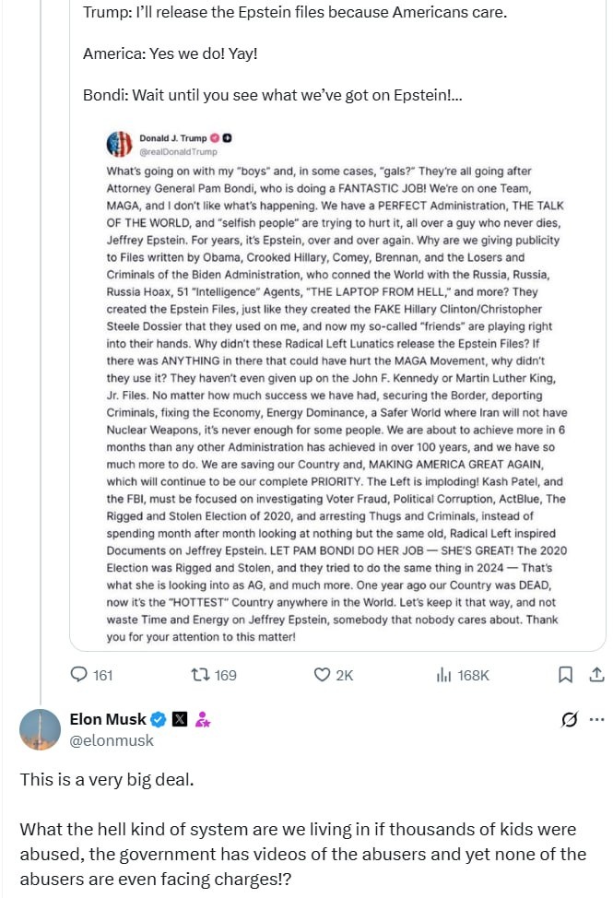The width and height of the screenshot is (613, 898).
Task: Click the share upload arrow icon
Action: 595,675
